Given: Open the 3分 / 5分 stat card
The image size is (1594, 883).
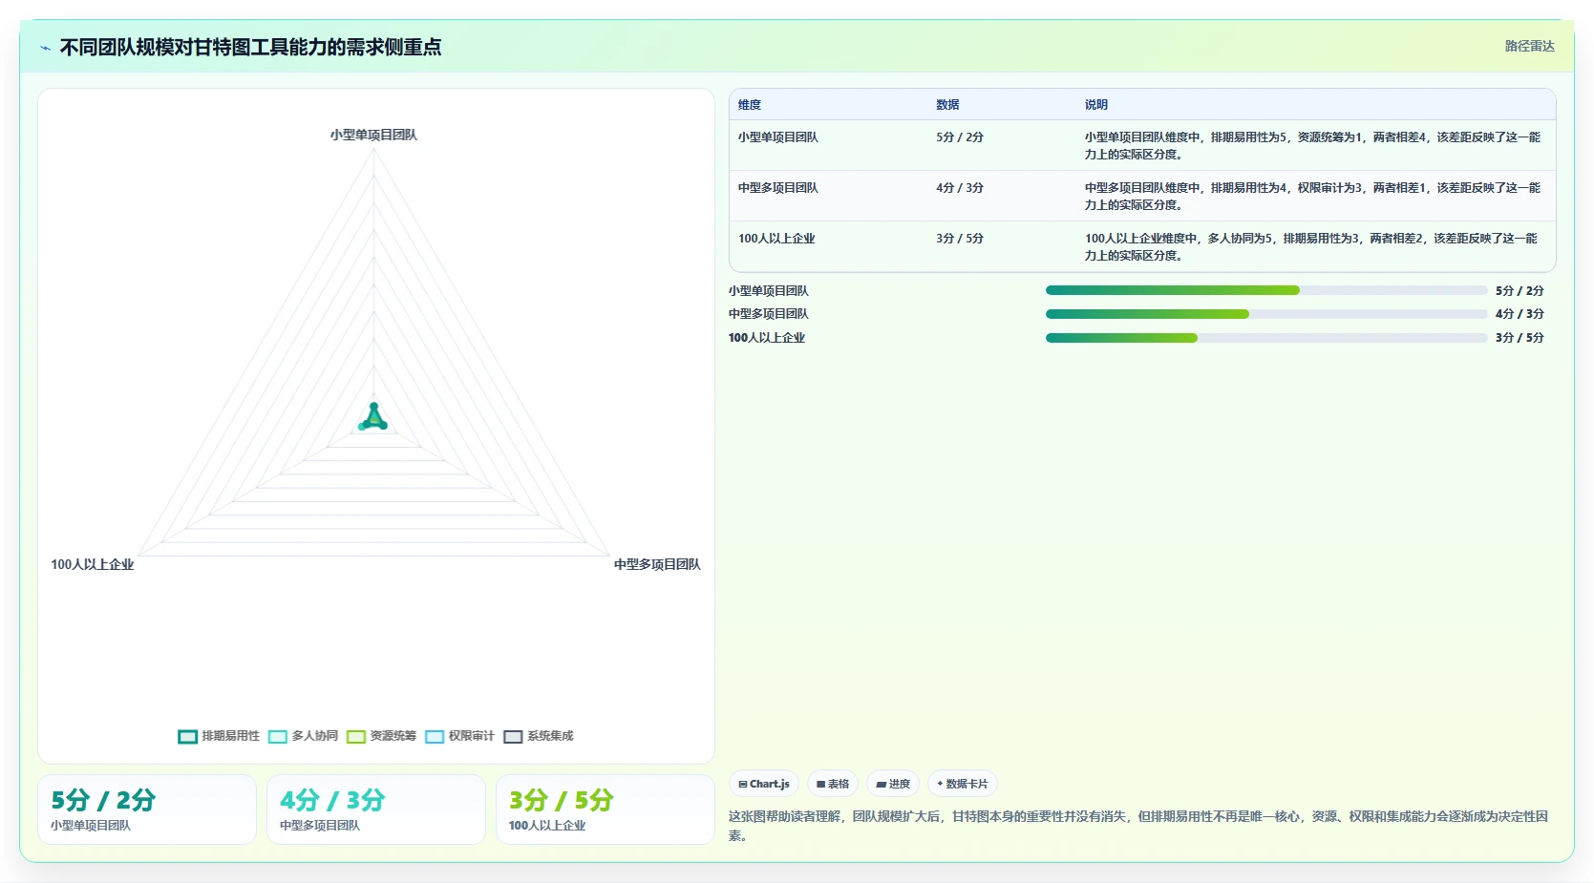Looking at the screenshot, I should (x=606, y=809).
